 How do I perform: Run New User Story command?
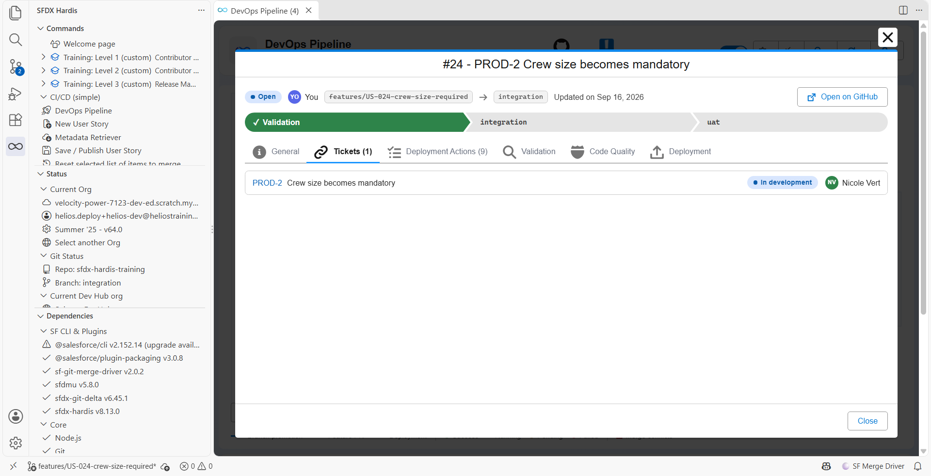coord(81,124)
